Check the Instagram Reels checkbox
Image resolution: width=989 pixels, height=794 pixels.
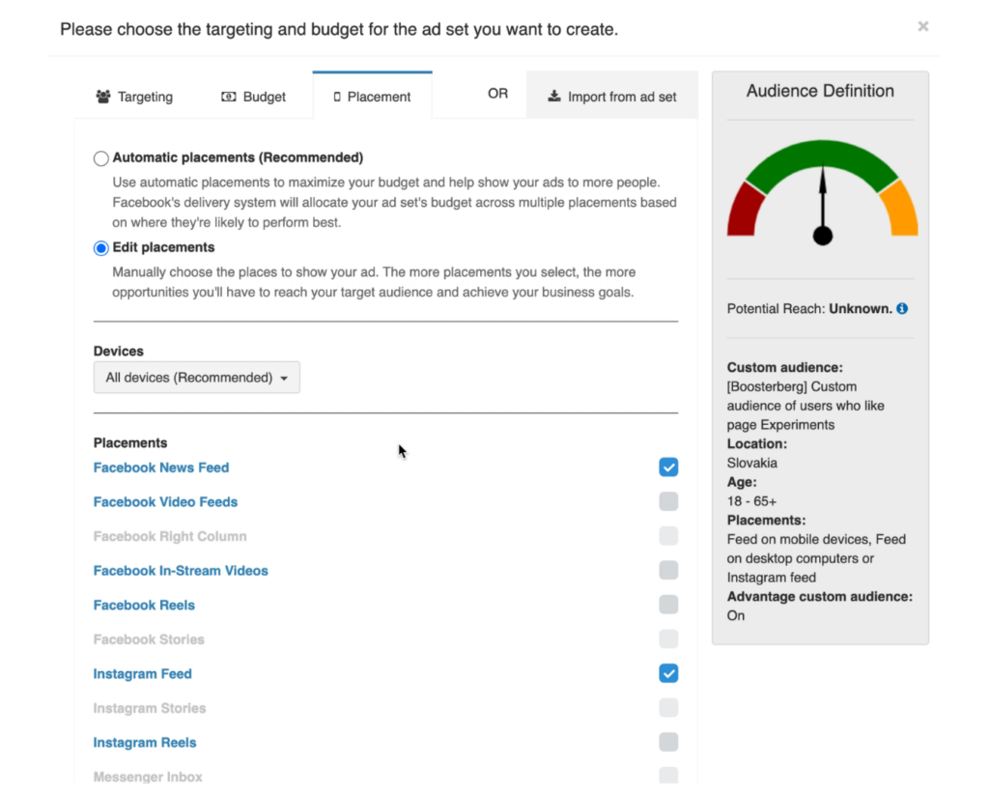pyautogui.click(x=668, y=742)
